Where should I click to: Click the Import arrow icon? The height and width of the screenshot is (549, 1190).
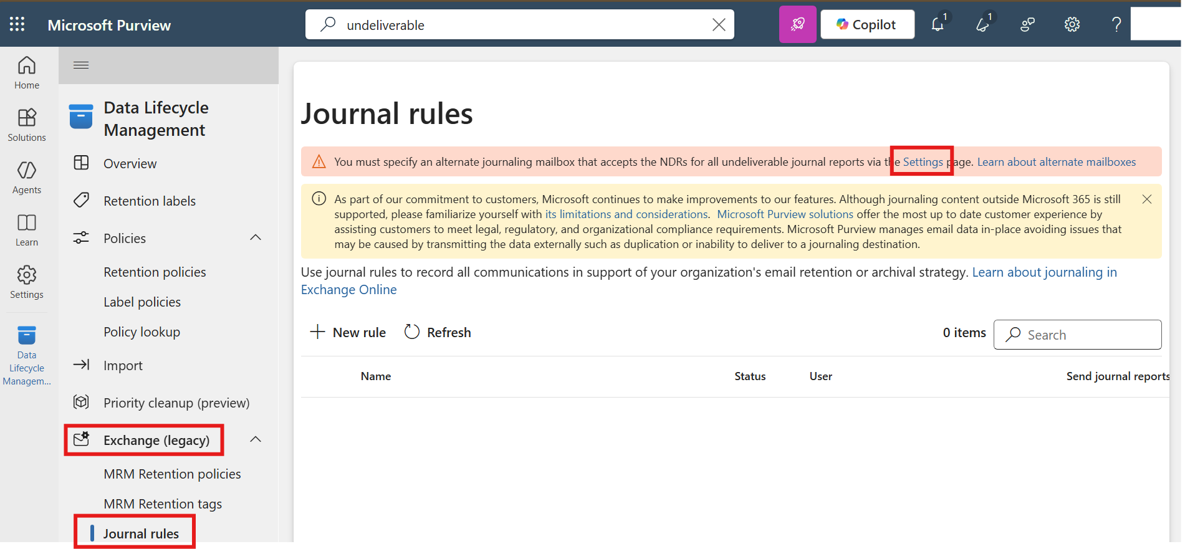(81, 365)
